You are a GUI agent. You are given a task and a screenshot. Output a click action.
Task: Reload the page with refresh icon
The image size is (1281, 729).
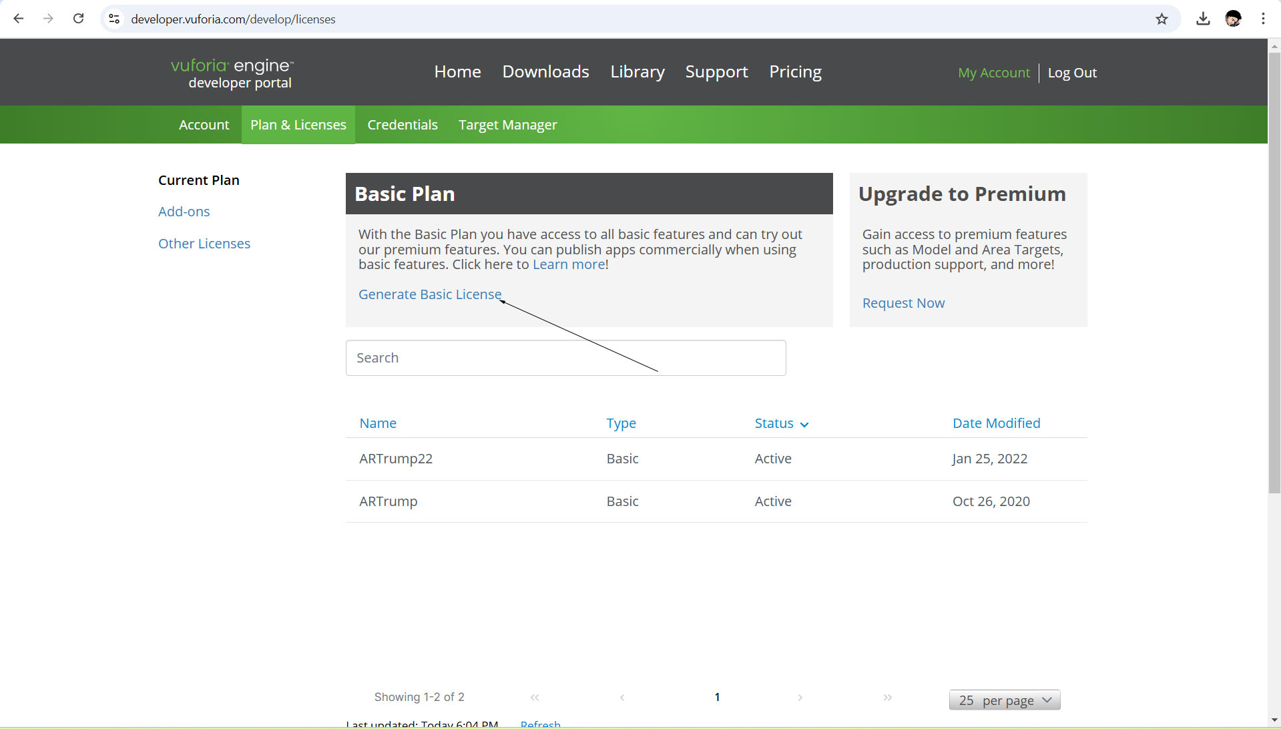click(78, 19)
